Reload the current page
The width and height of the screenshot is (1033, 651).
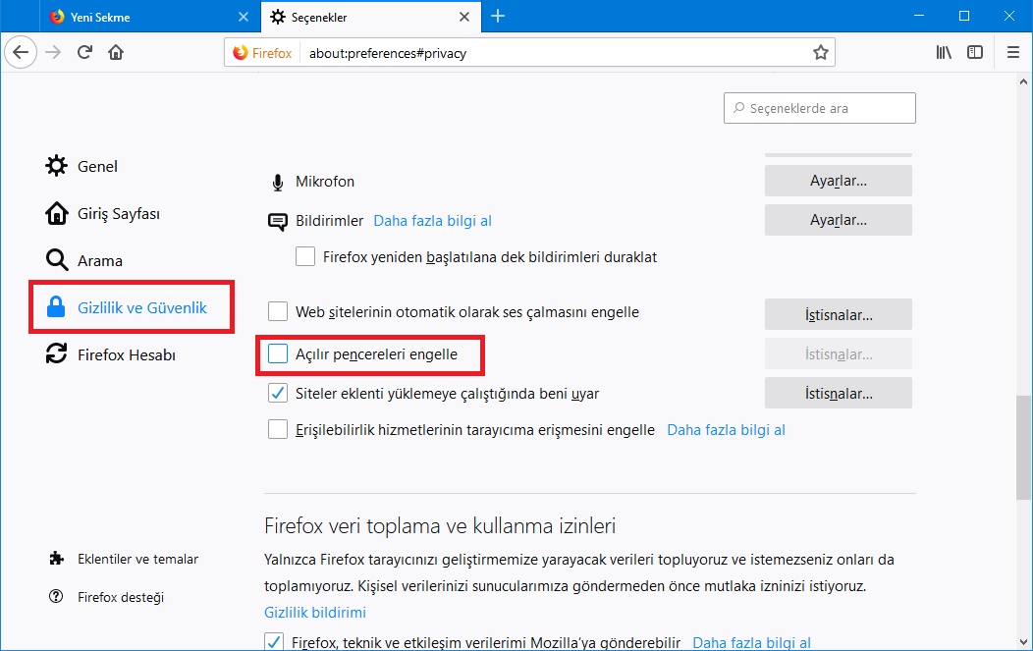coord(84,52)
